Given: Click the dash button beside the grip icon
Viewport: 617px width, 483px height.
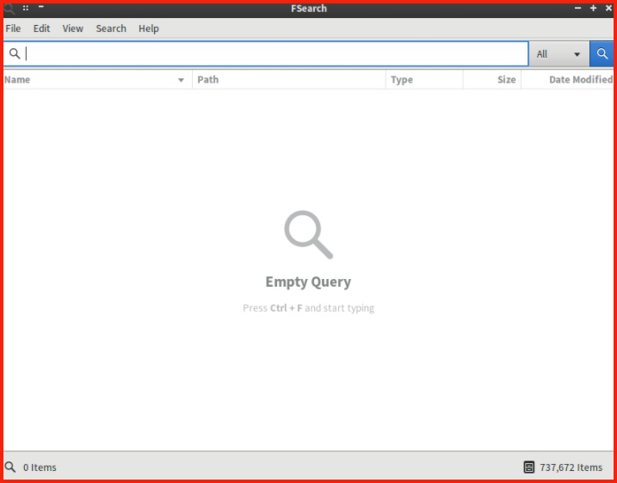Looking at the screenshot, I should pos(41,7).
